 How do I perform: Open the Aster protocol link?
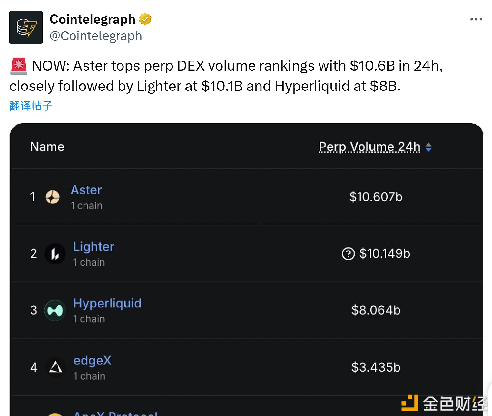[86, 190]
